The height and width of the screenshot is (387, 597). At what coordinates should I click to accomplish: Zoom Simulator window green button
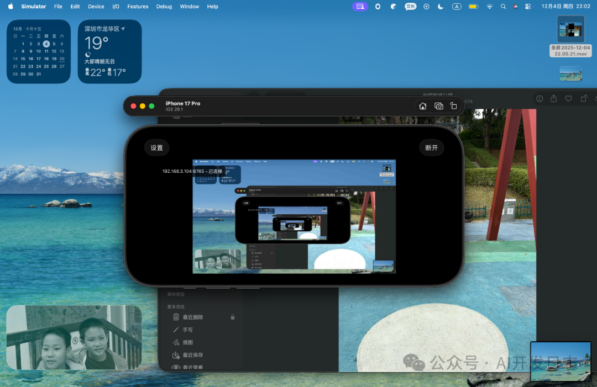(x=151, y=106)
